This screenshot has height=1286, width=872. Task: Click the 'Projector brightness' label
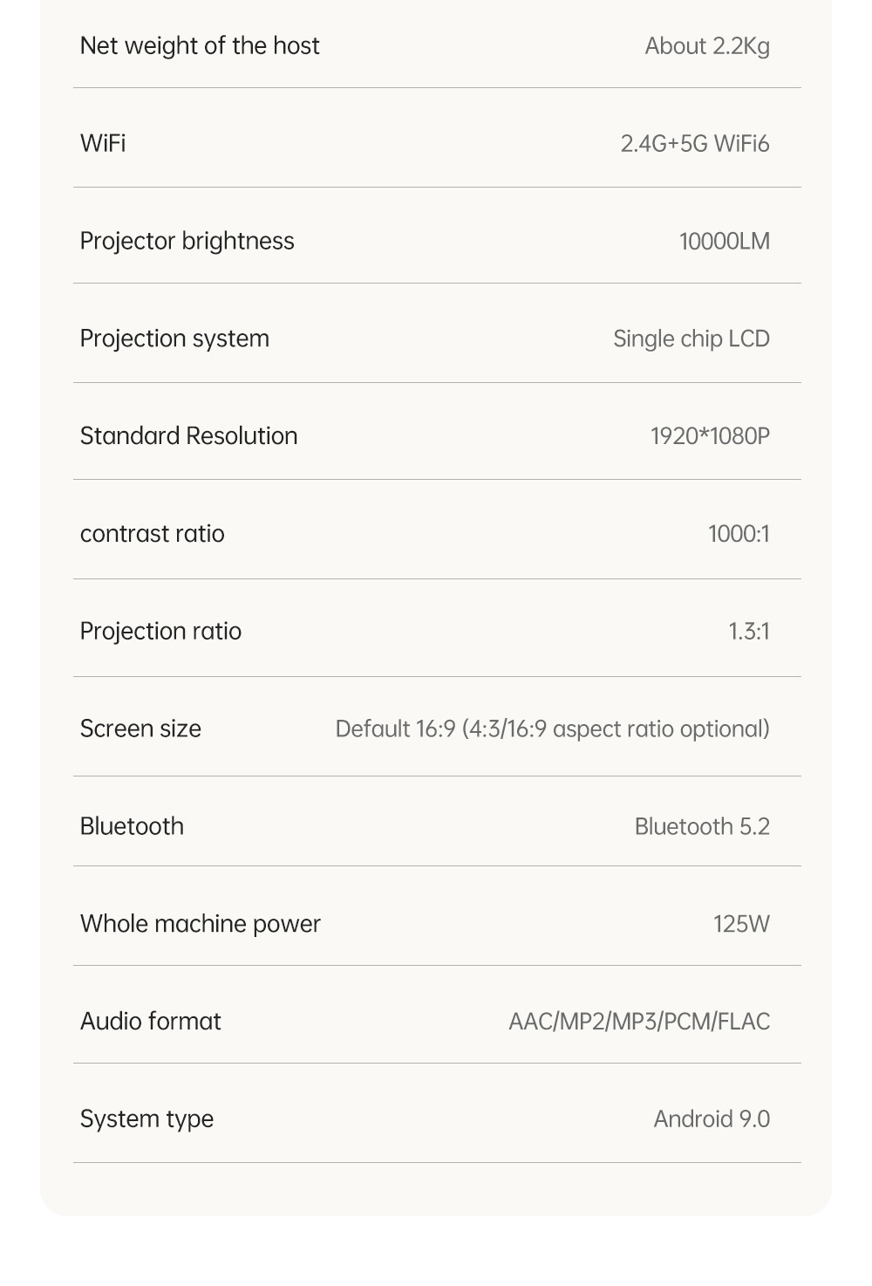[x=187, y=241]
